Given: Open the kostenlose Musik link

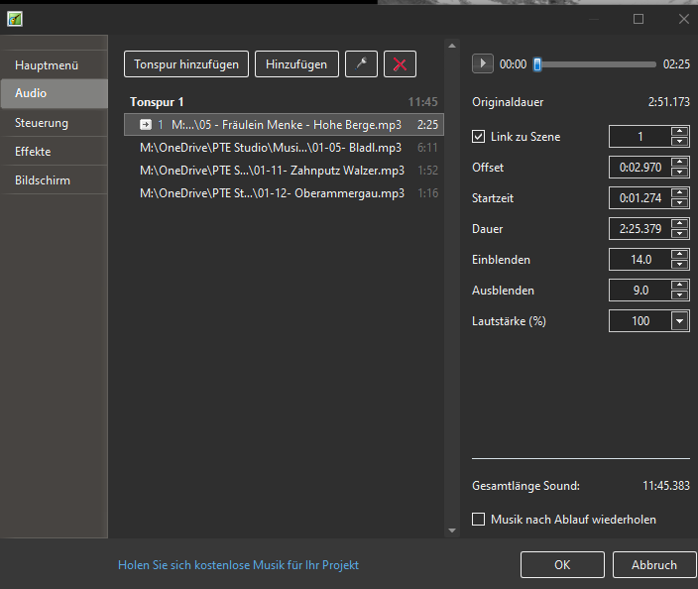Looking at the screenshot, I should click(238, 565).
